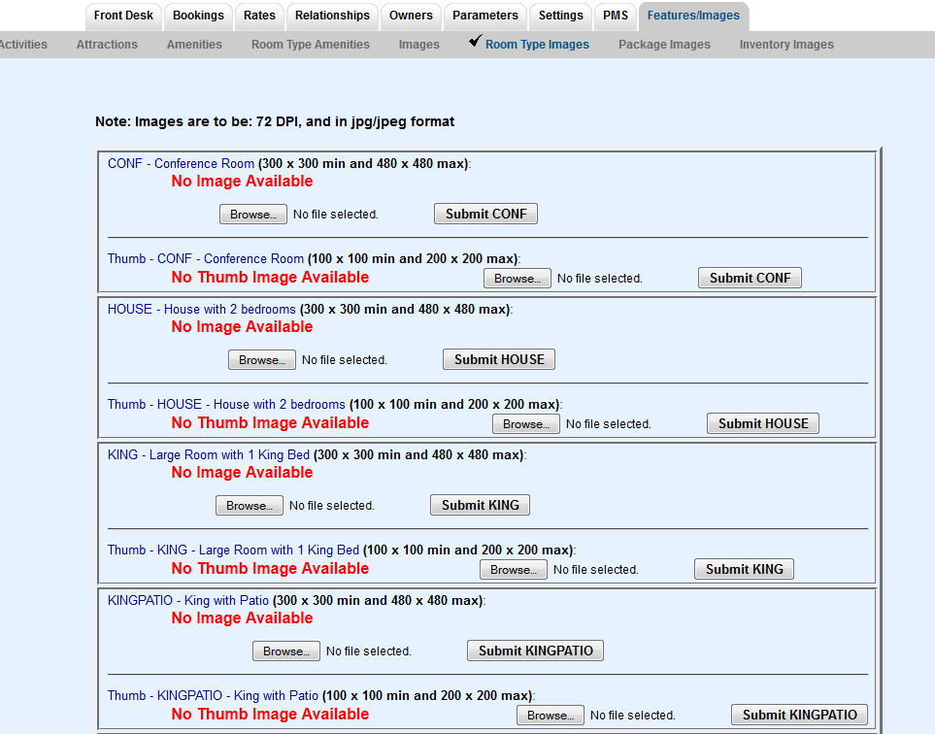Viewport: 935px width, 734px height.
Task: Go to Package Images
Action: click(x=664, y=45)
